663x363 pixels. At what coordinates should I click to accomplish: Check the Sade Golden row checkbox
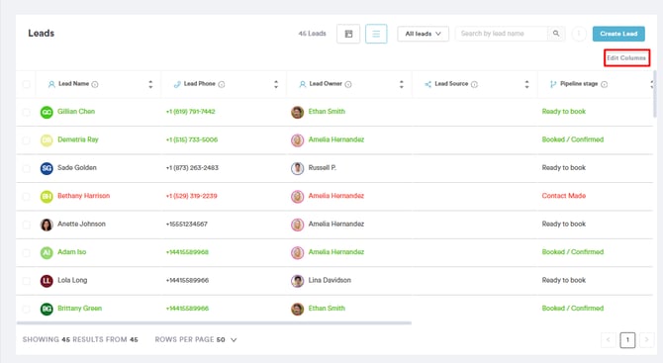pyautogui.click(x=26, y=168)
